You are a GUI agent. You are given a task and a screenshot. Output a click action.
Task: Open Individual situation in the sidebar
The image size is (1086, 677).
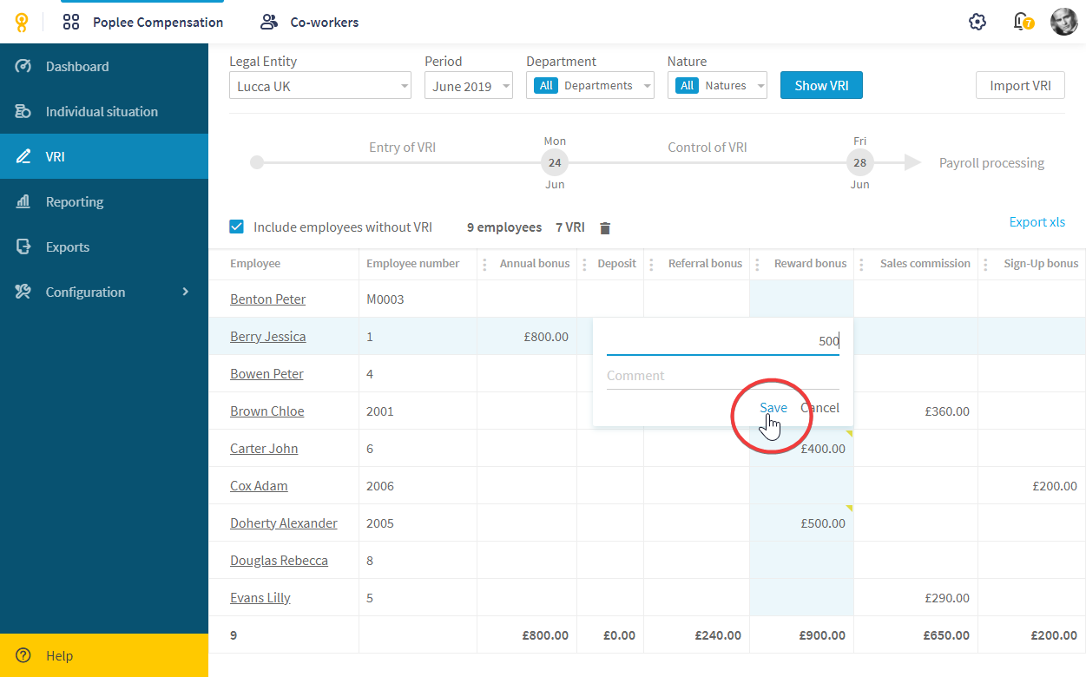tap(104, 111)
